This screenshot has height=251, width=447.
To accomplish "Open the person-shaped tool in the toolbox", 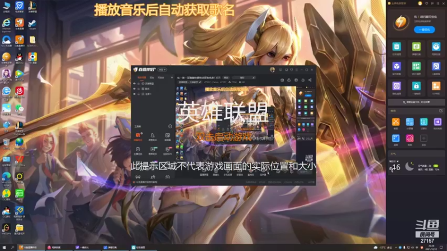I will (153, 137).
